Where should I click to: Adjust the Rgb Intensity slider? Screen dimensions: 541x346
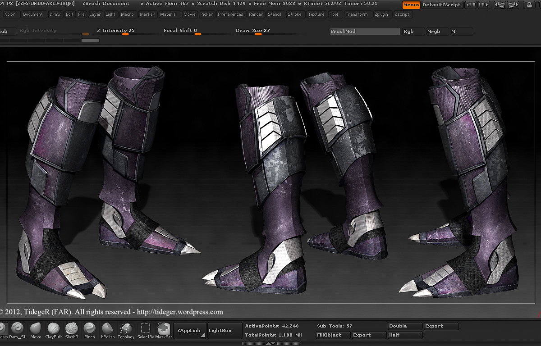click(x=54, y=32)
